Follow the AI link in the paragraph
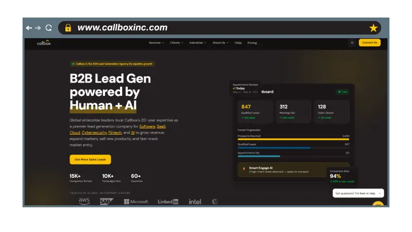 point(133,132)
